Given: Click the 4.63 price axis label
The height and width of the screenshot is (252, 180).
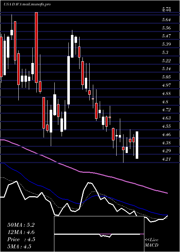Looking at the screenshot, I should point(166,118).
